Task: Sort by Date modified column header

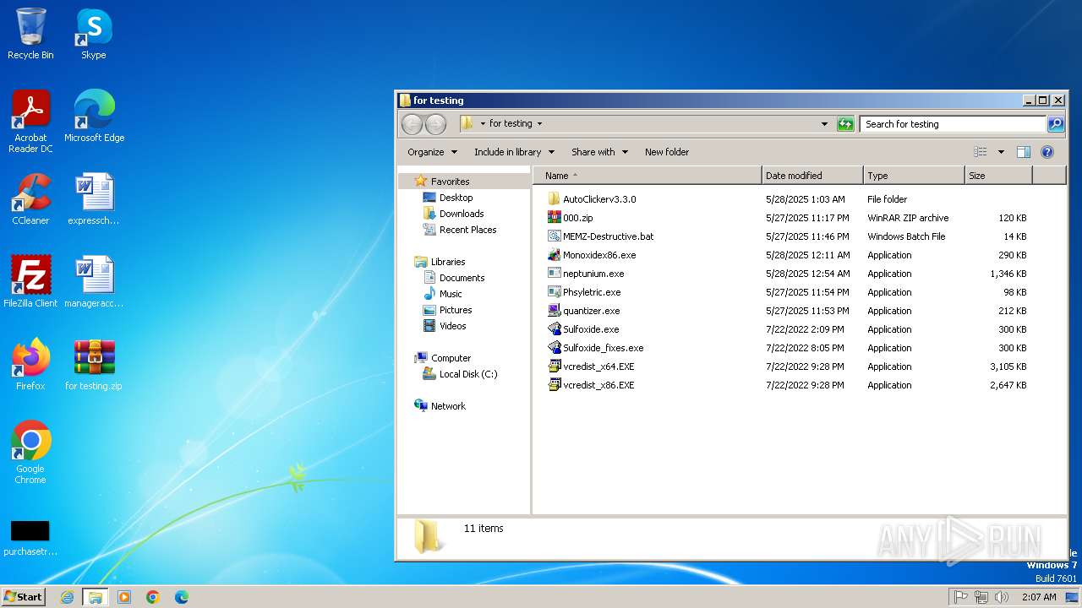Action: pyautogui.click(x=812, y=176)
